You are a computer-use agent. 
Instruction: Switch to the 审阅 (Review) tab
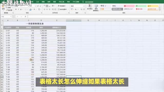pyautogui.click(x=49, y=2)
